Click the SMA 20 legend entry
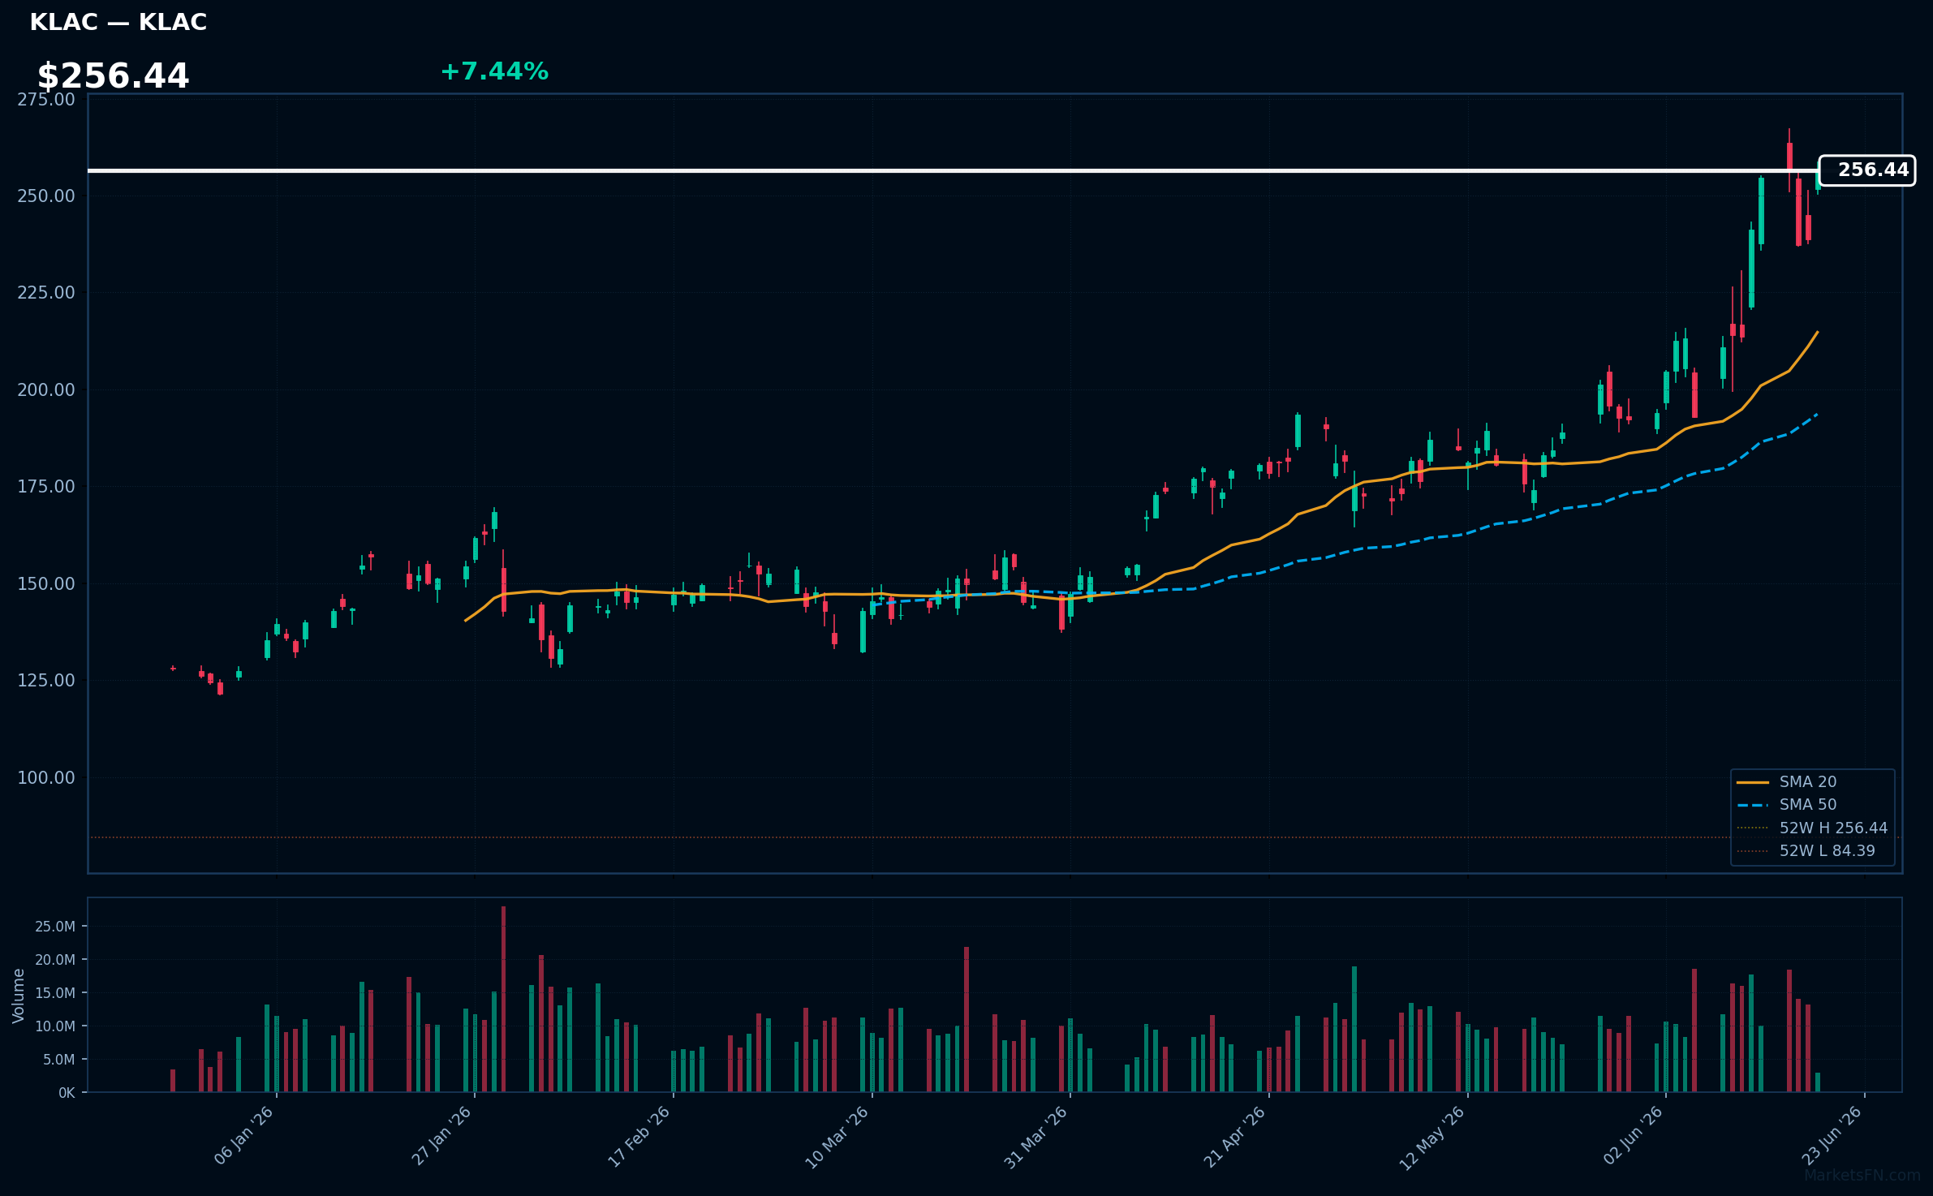The height and width of the screenshot is (1196, 1933). [1786, 782]
